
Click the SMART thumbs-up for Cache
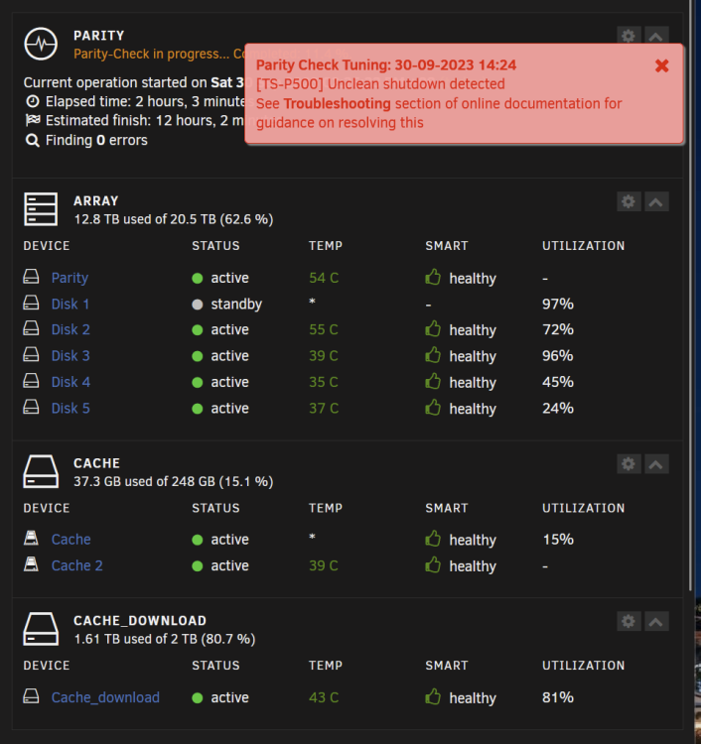(x=433, y=539)
